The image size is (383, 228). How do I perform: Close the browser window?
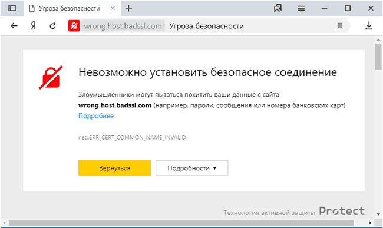point(371,8)
